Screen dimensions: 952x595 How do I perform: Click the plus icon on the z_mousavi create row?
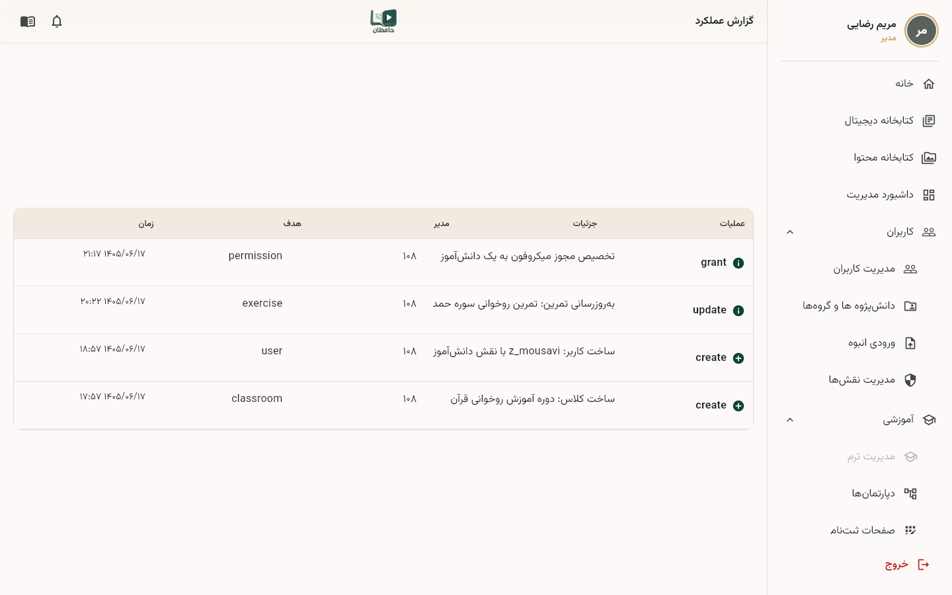click(738, 358)
